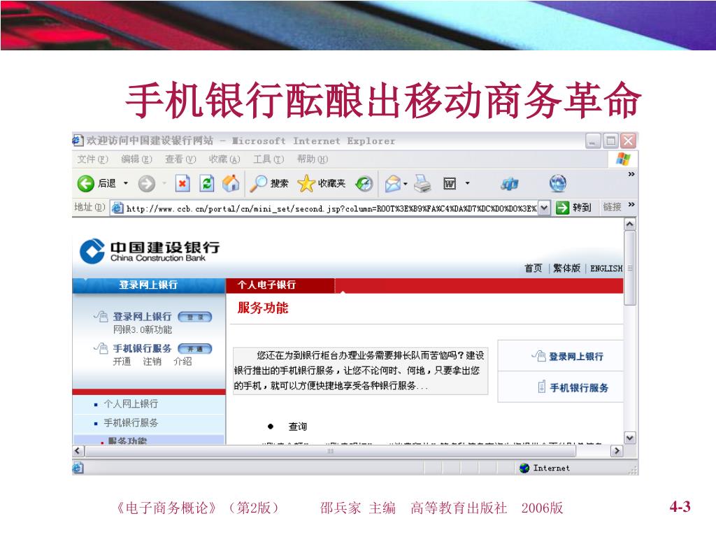Screen dimensions: 716x537
Task: Open the Word edit dropdown arrow
Action: point(468,184)
